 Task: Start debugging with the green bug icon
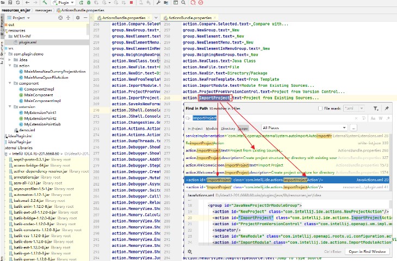[x=89, y=3]
